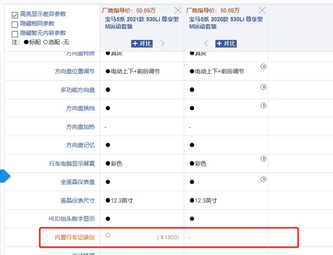Play video for 方向盘换挡 feature
This screenshot has height=255, width=333.
pos(264,105)
